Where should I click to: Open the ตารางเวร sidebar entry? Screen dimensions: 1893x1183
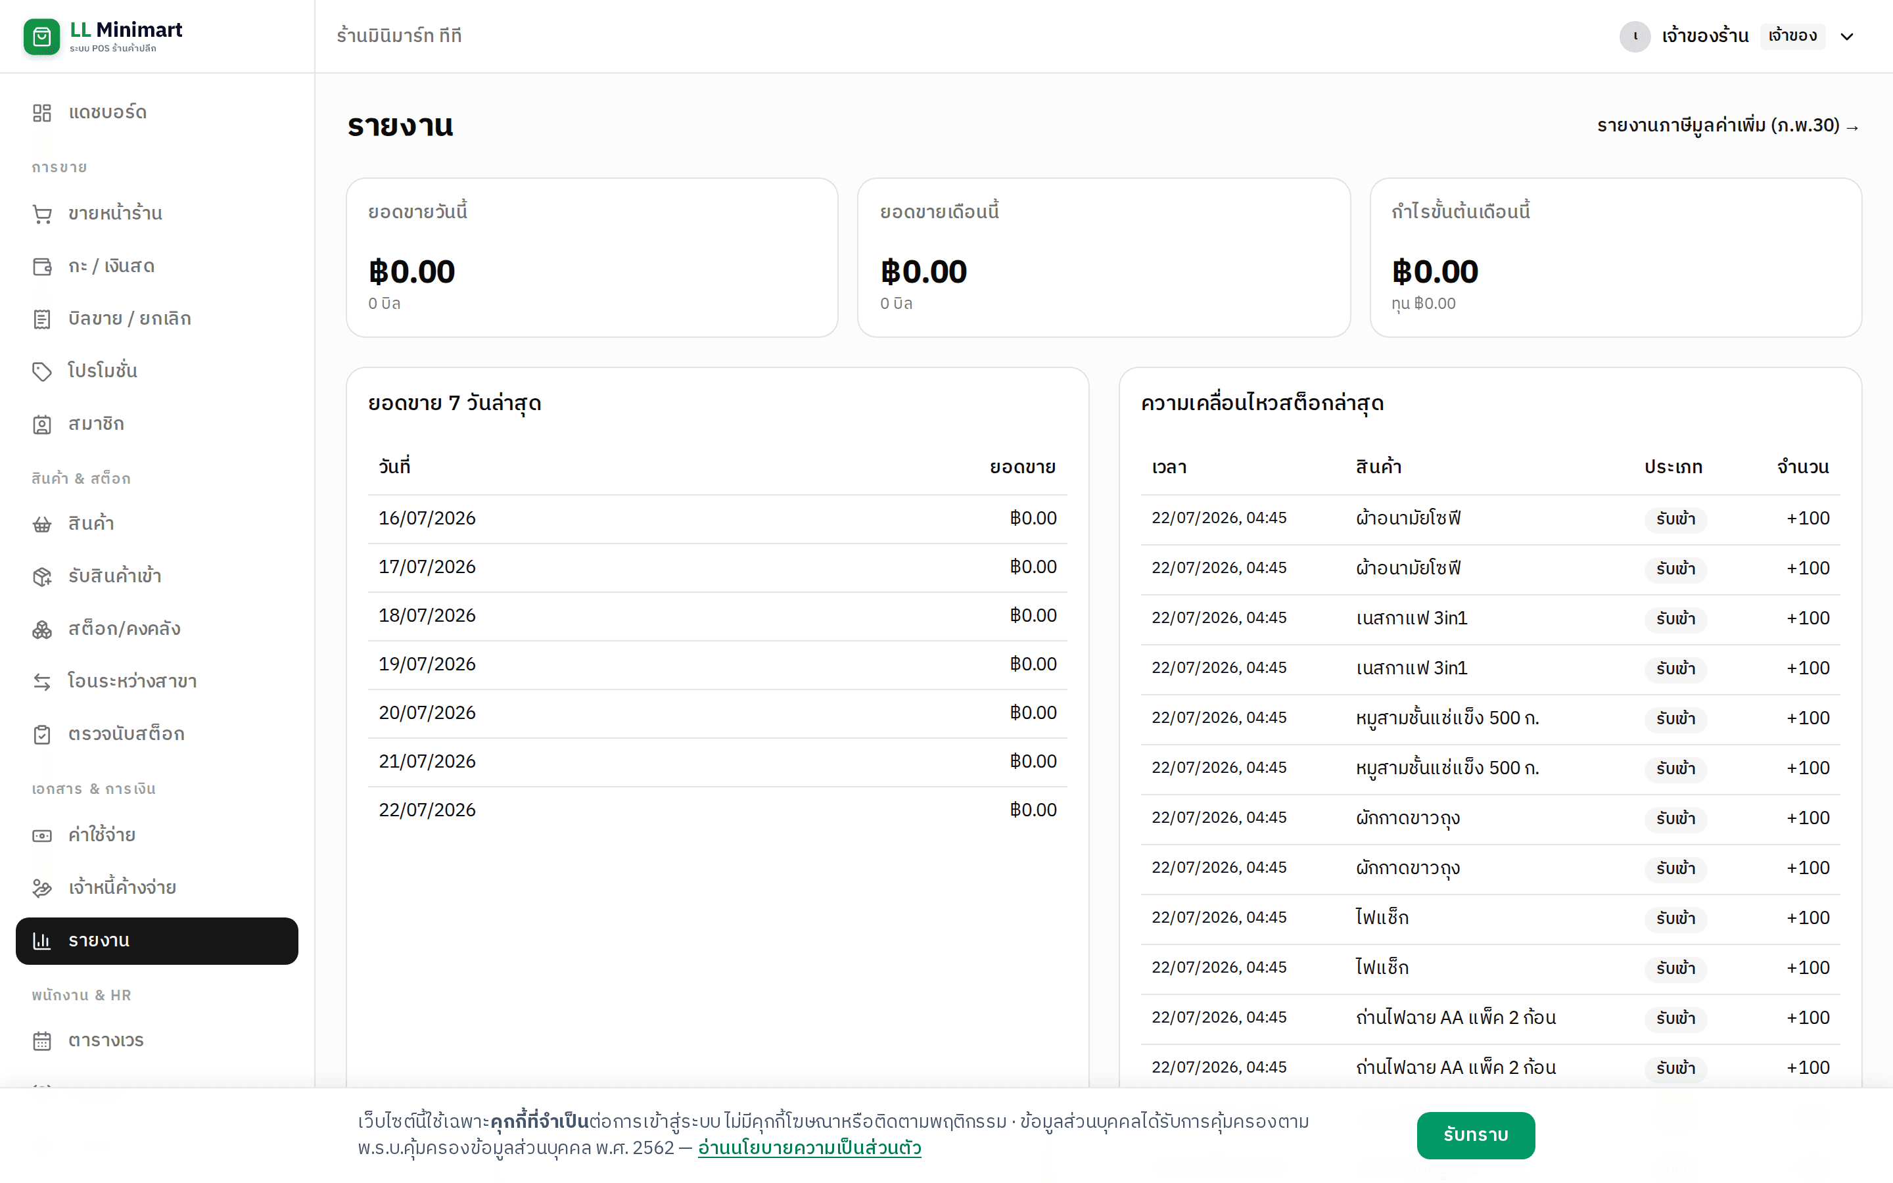coord(156,1040)
